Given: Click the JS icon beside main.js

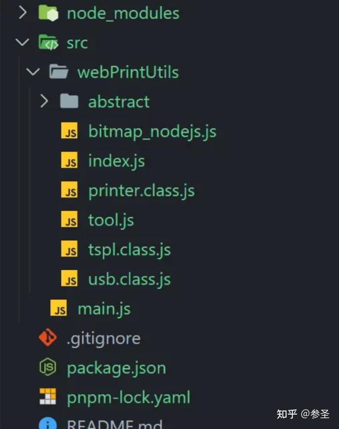Looking at the screenshot, I should click(59, 309).
